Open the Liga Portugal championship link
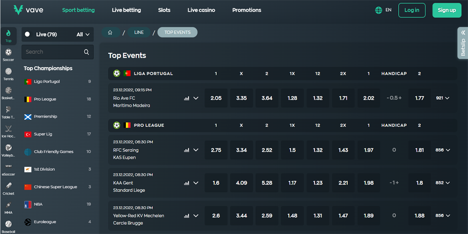This screenshot has height=234, width=468. [47, 81]
